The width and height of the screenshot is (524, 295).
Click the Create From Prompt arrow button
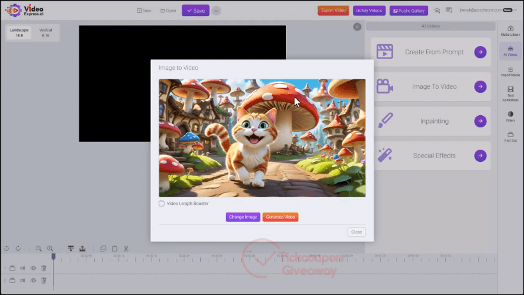(480, 52)
